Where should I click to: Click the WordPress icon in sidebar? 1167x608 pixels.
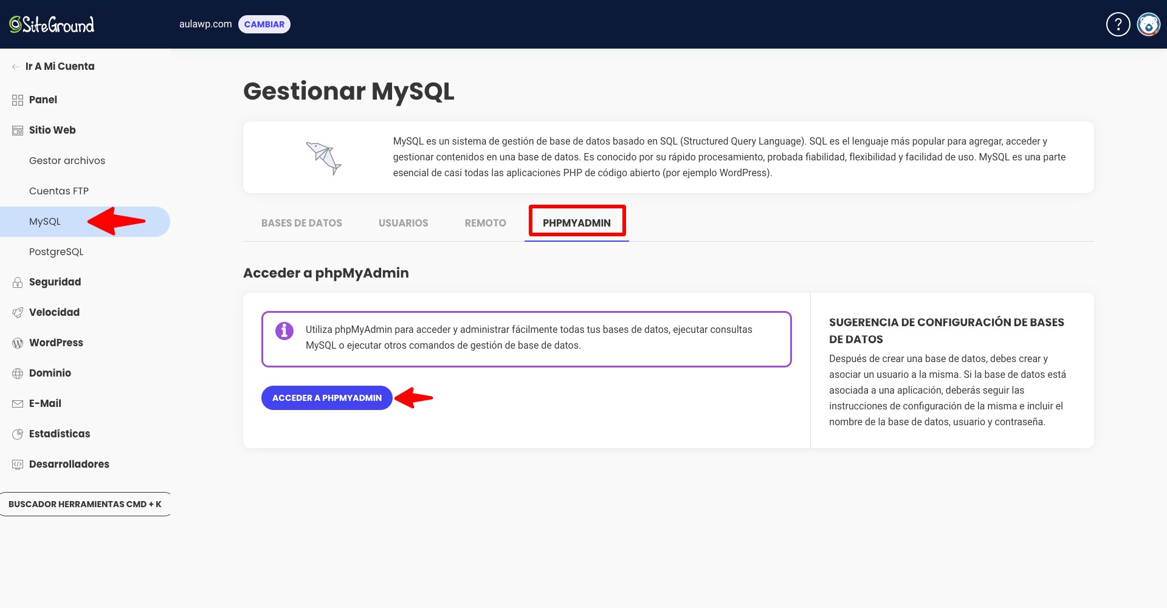[16, 343]
